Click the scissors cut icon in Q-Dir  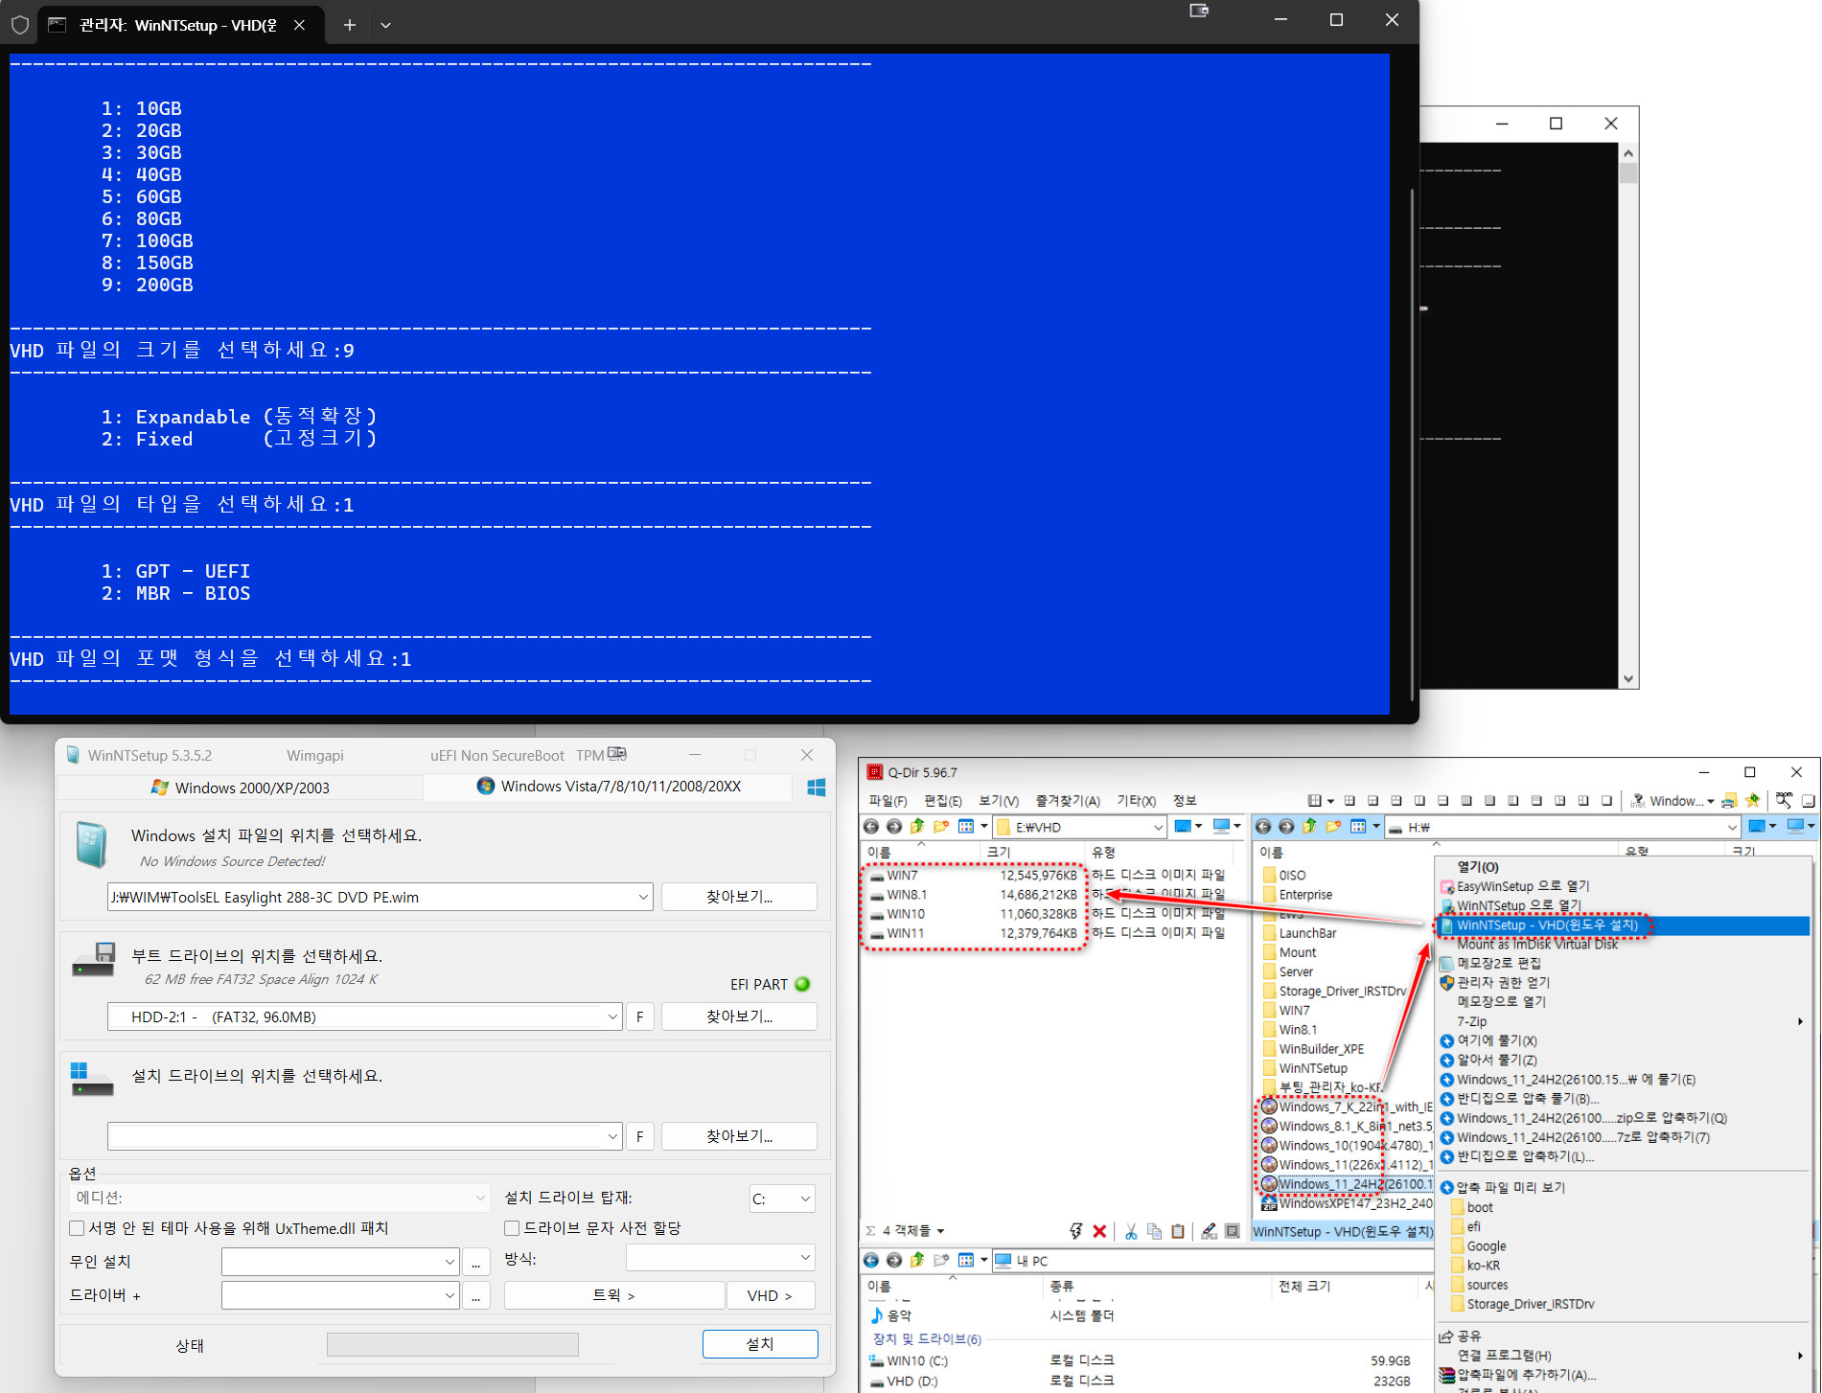[1131, 1231]
